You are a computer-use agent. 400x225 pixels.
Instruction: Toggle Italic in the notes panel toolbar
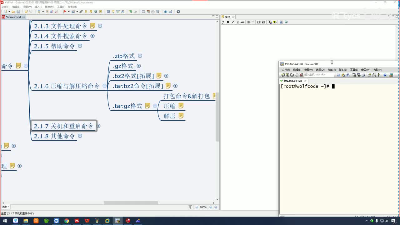click(232, 22)
